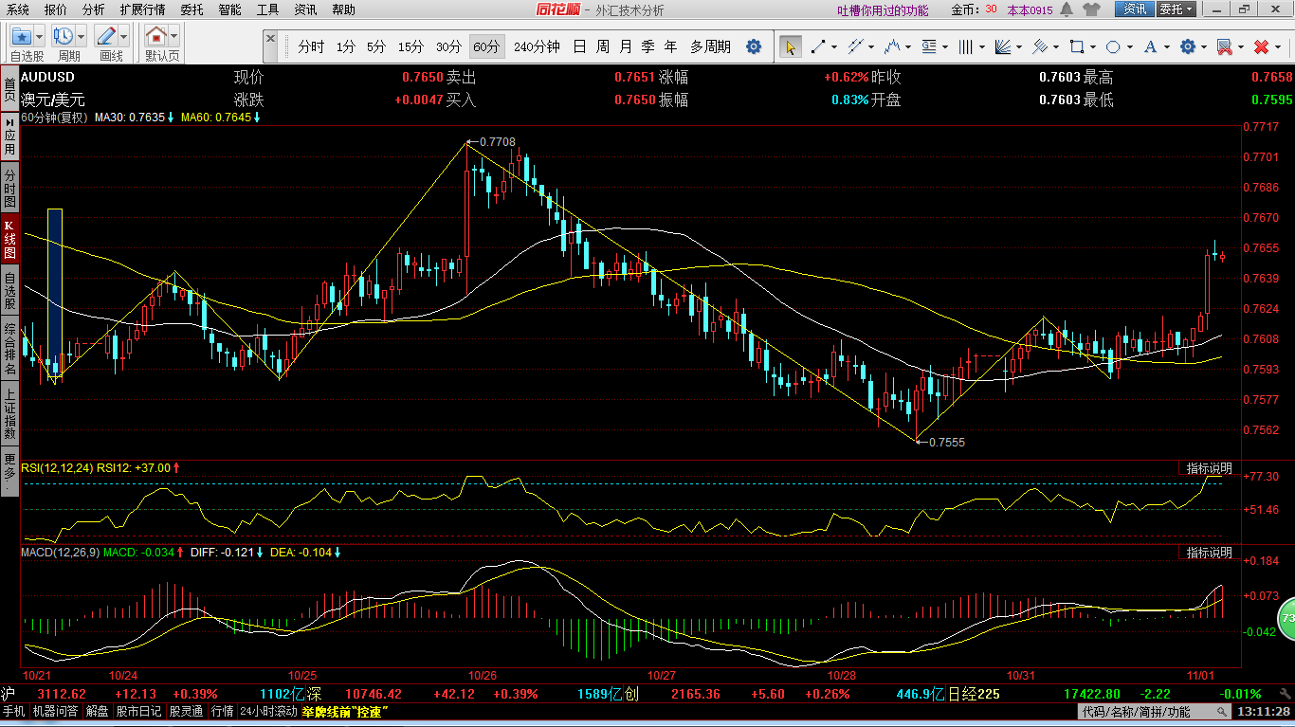Screen dimensions: 1295x727
Task: Click RSI panel 指标说明 button
Action: (1210, 468)
